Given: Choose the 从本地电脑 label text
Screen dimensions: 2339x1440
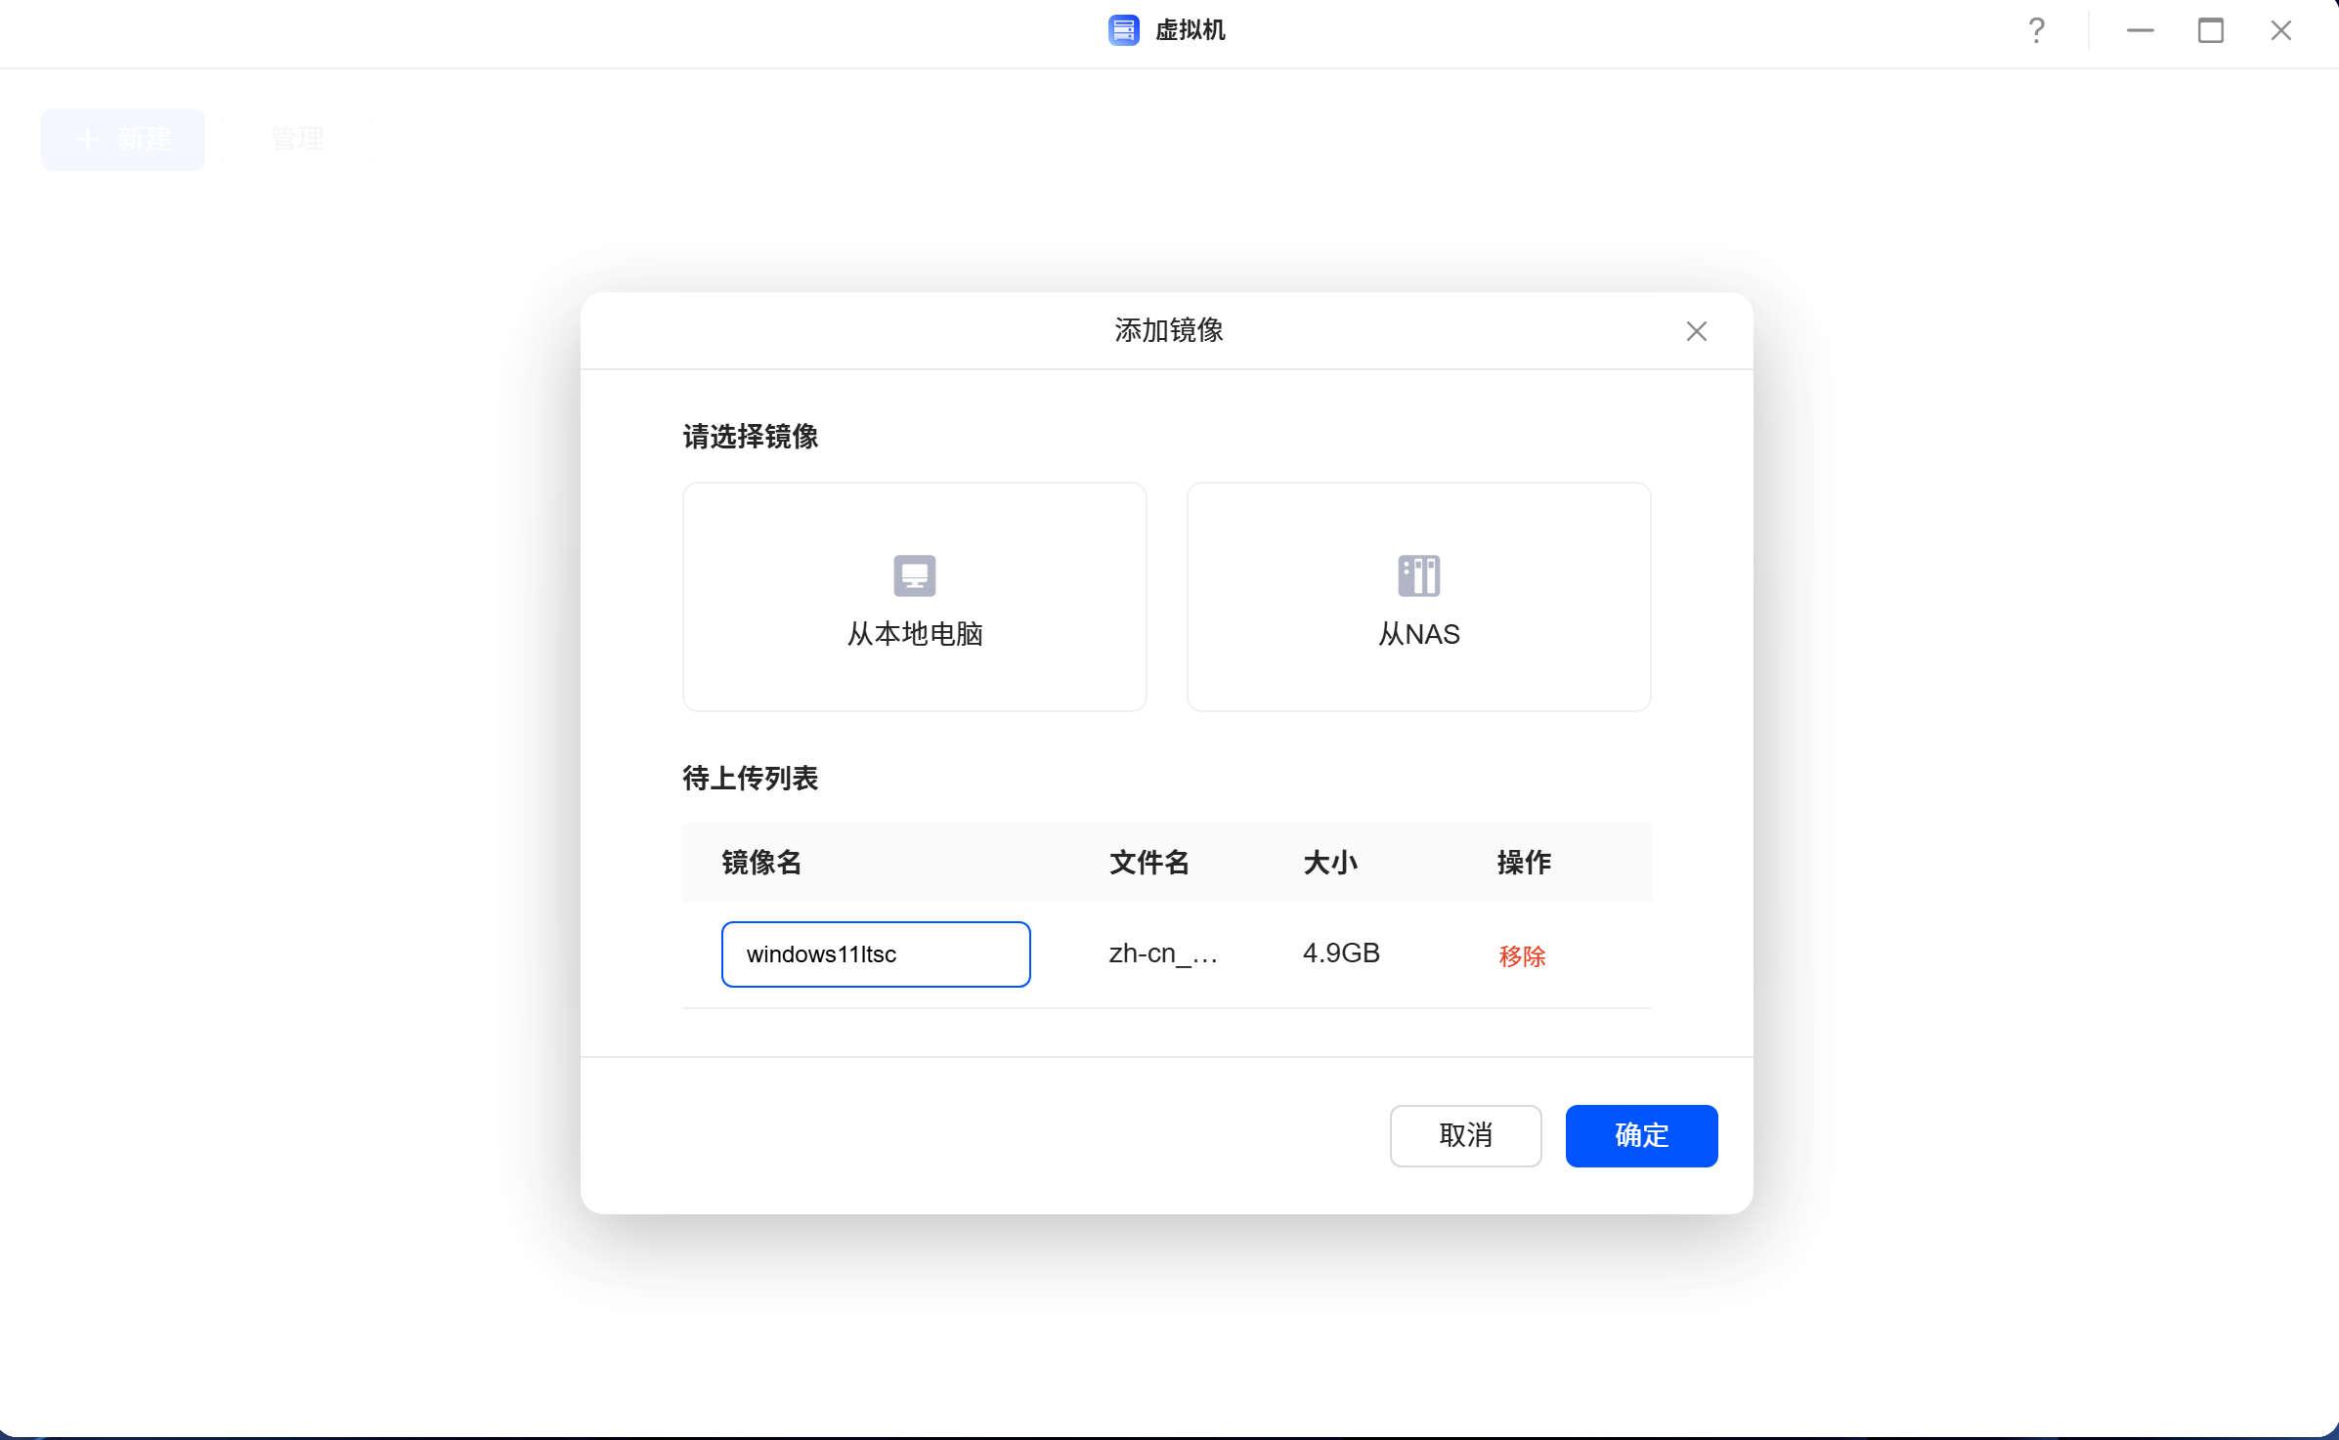Looking at the screenshot, I should click(914, 634).
